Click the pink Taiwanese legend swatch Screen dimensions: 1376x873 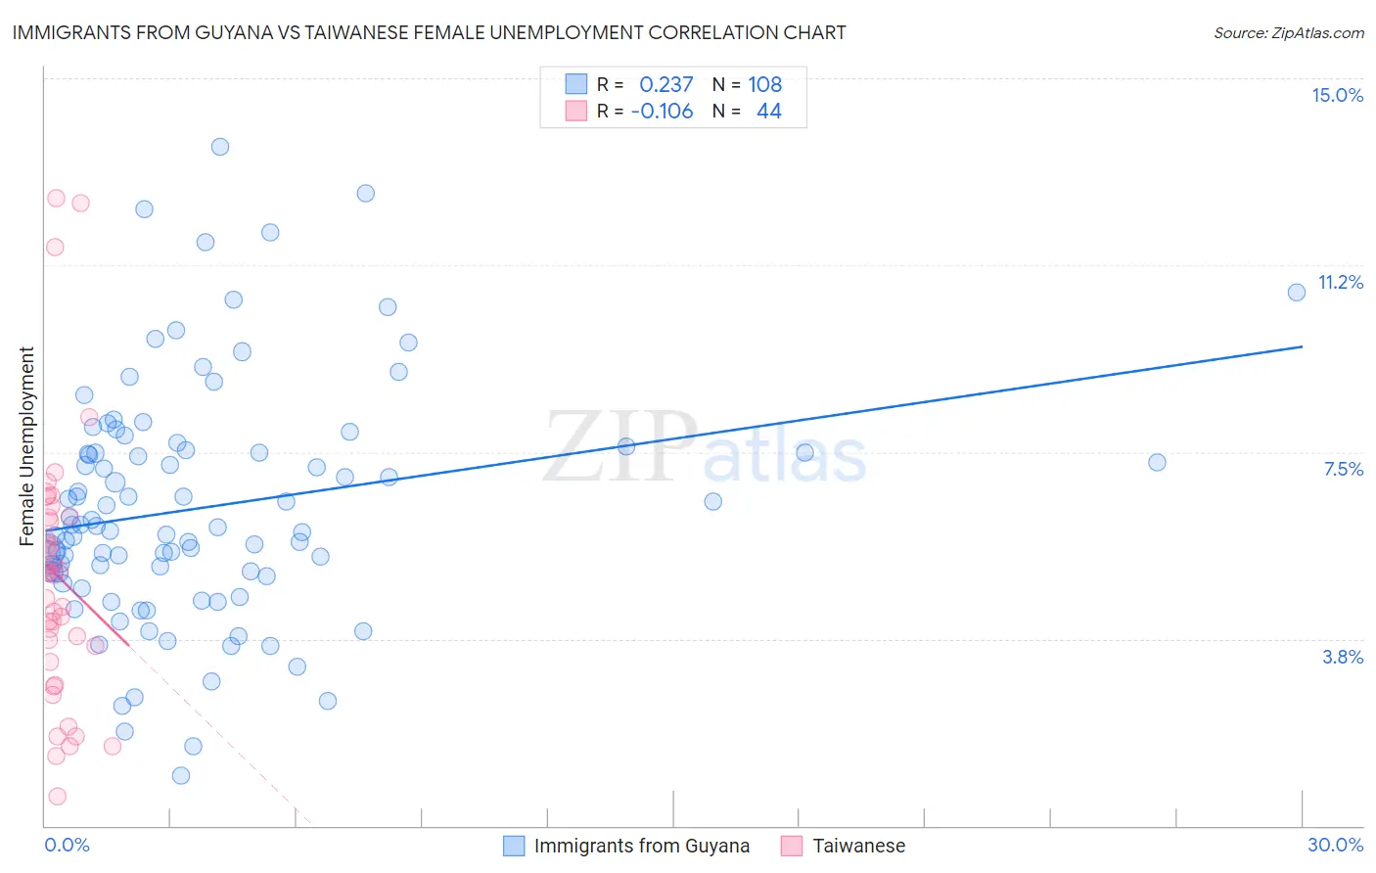click(792, 846)
